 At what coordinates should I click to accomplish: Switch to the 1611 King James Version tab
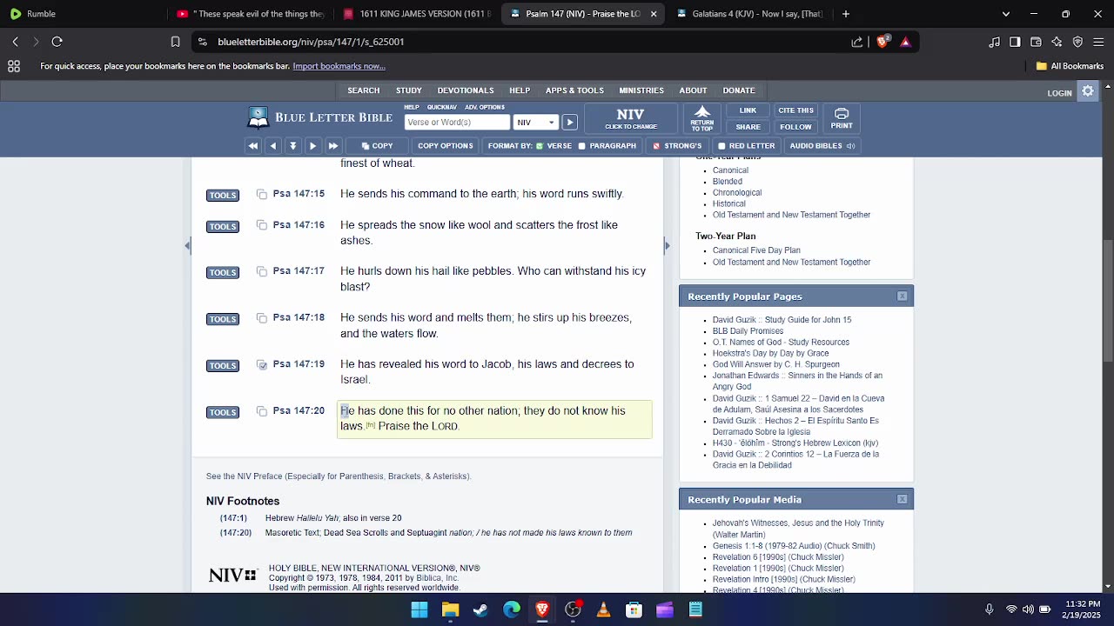pyautogui.click(x=416, y=14)
